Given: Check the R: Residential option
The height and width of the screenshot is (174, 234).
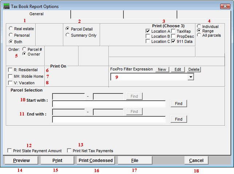Looking at the screenshot, I should tap(10, 70).
